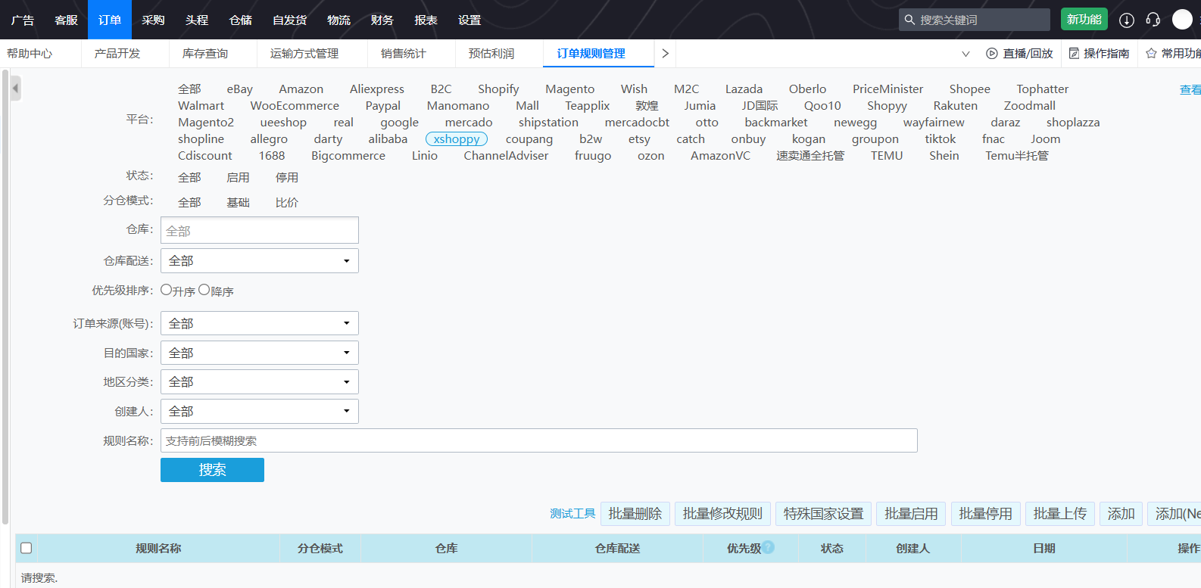Filter platform by Amazon
The height and width of the screenshot is (588, 1201).
click(x=301, y=89)
